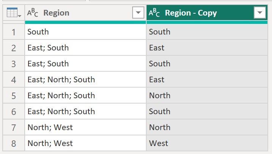Click Region cell 'South' in row 1

point(85,32)
